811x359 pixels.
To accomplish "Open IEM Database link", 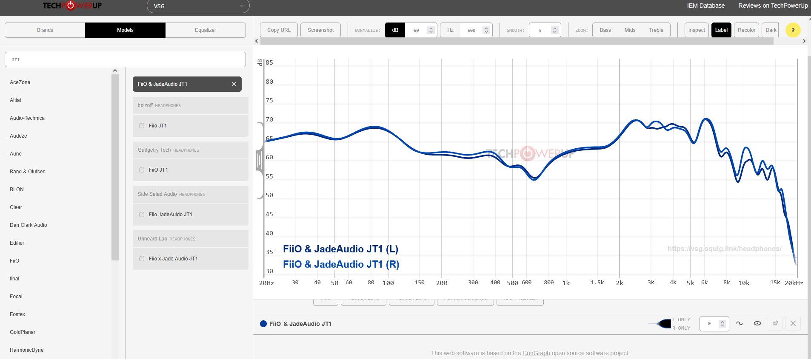I will (x=706, y=6).
